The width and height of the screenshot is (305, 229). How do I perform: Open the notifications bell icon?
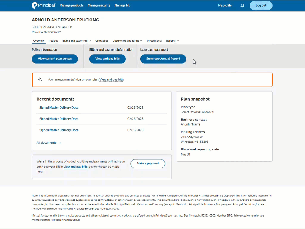pyautogui.click(x=242, y=5)
